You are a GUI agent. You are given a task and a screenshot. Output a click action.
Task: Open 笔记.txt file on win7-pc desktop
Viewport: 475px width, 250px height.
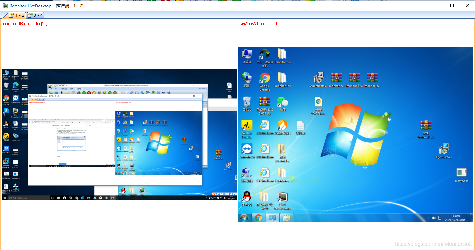tap(300, 127)
